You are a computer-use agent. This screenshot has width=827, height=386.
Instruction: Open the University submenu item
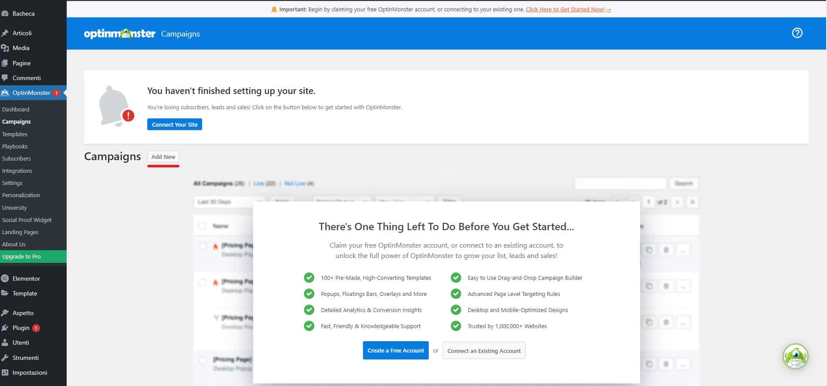[14, 208]
